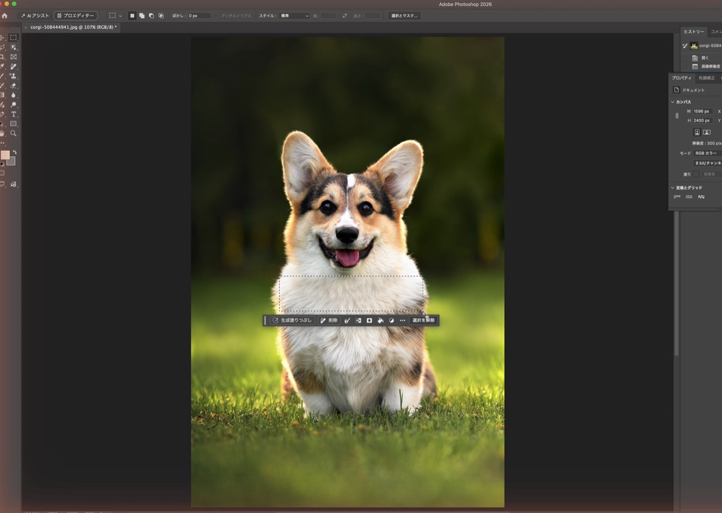Image resolution: width=722 pixels, height=513 pixels.
Task: Open the スタイル dropdown set to 標準
Action: (x=295, y=16)
